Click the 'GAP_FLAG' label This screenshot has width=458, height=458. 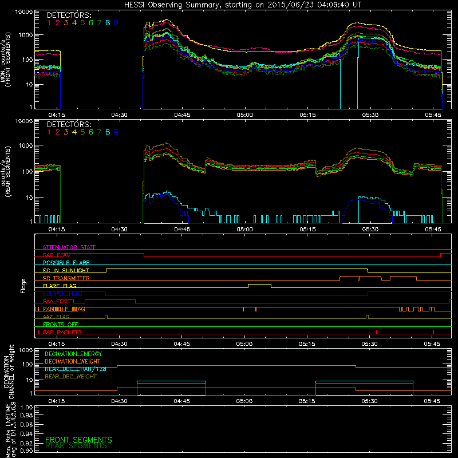[x=56, y=255]
